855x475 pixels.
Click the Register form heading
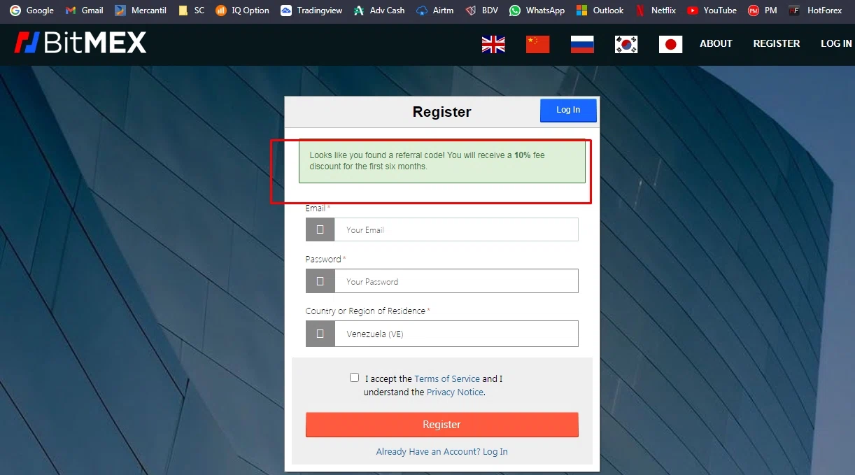442,112
